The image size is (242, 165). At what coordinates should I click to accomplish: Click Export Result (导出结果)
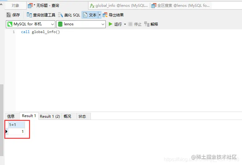[x=113, y=15]
